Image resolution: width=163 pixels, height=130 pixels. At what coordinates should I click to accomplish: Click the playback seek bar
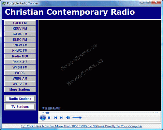[99, 113]
